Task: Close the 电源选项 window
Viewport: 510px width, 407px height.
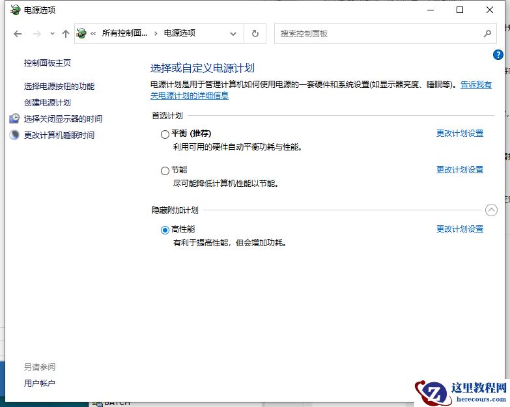Action: coord(490,10)
